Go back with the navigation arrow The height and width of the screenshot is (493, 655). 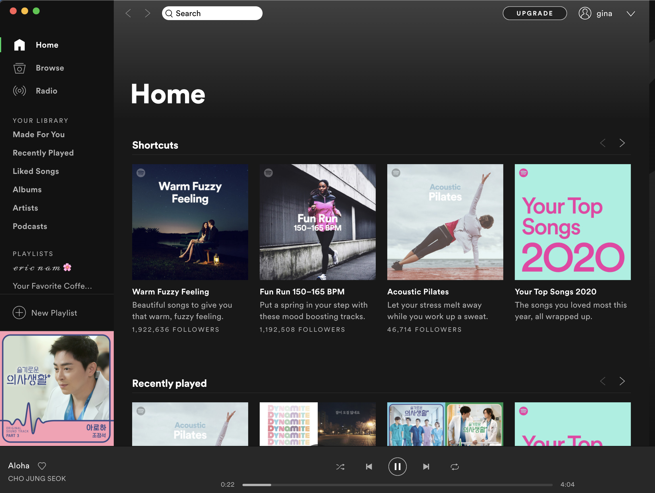coord(128,13)
